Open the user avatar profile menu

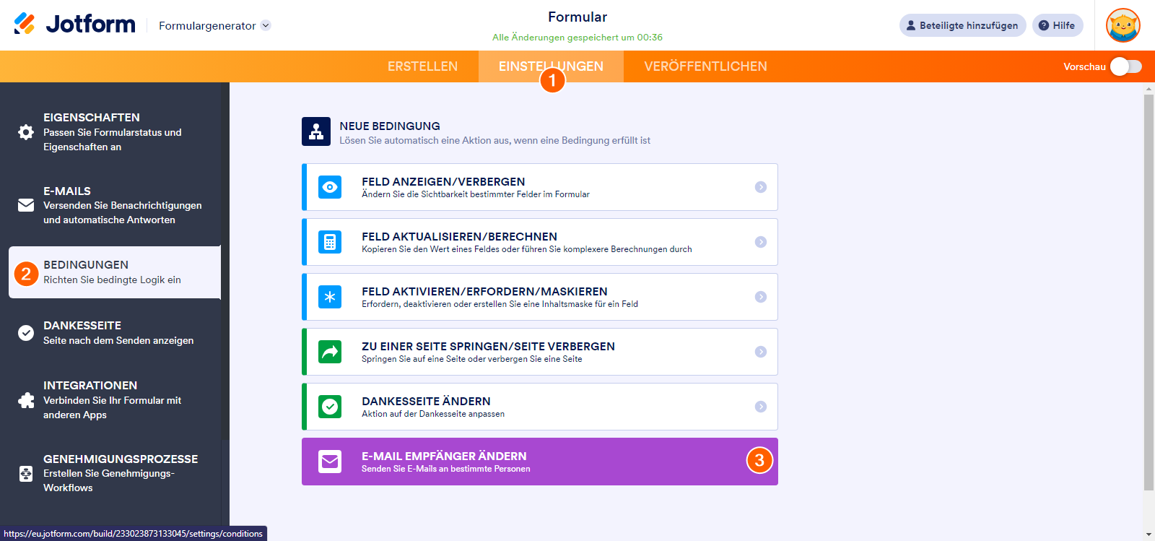(1123, 25)
